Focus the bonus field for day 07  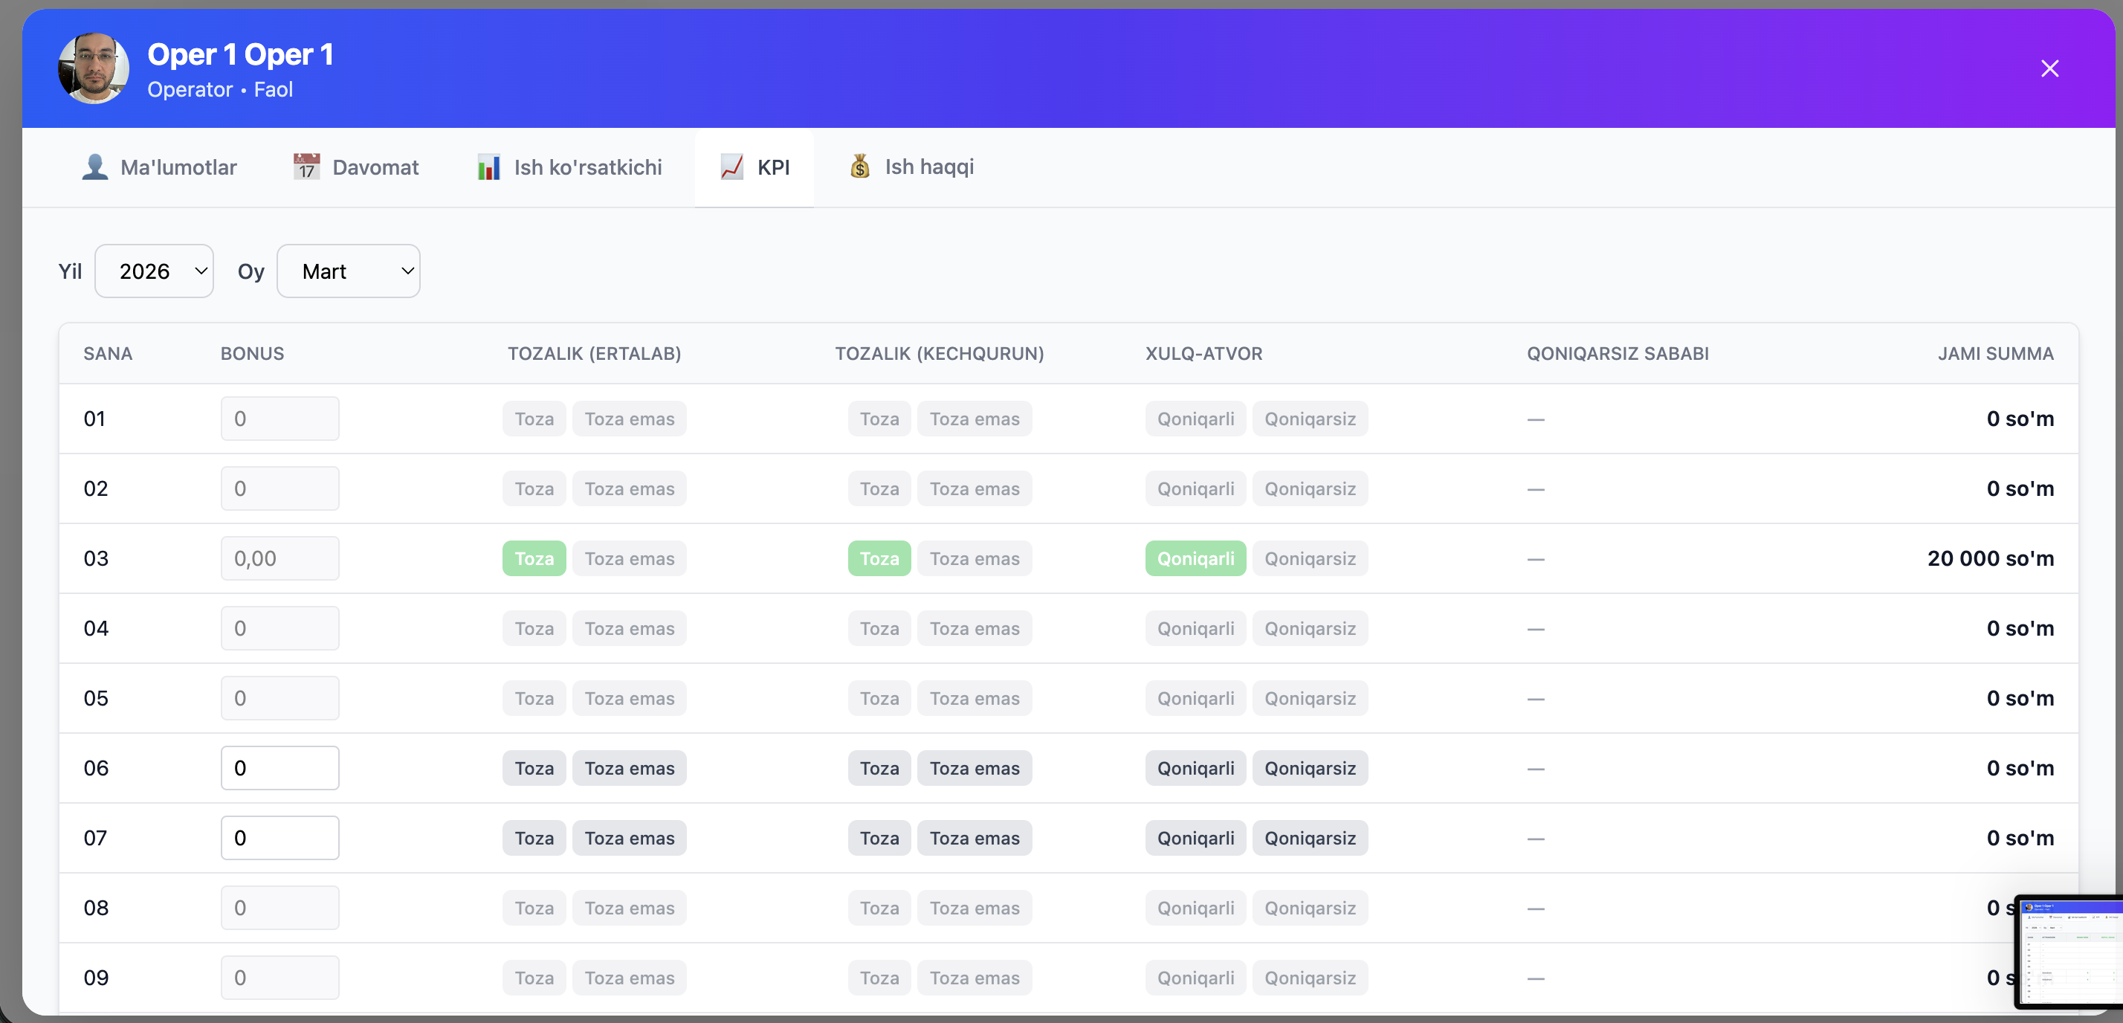point(280,839)
